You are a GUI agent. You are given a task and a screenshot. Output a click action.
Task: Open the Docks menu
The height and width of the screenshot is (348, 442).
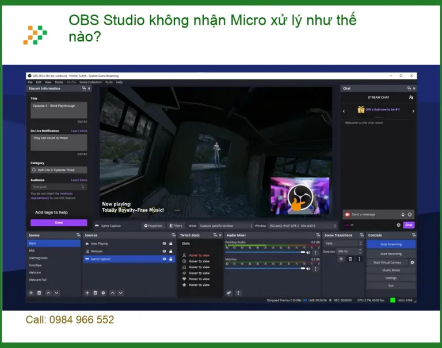click(59, 82)
